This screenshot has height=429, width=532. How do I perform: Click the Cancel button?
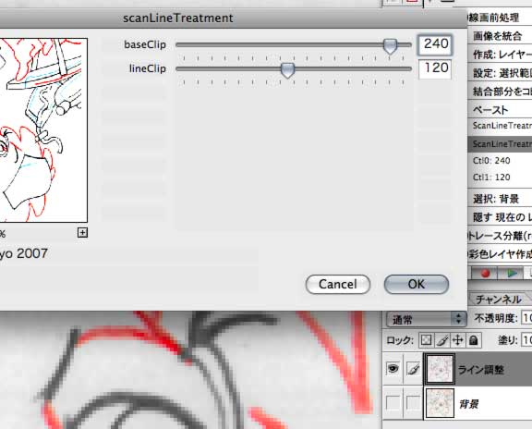coord(338,284)
